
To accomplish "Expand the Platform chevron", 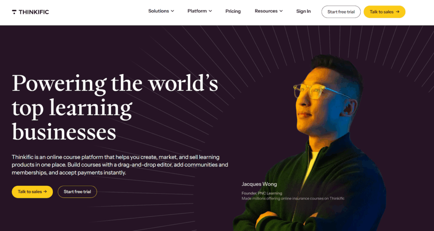I will pos(210,11).
